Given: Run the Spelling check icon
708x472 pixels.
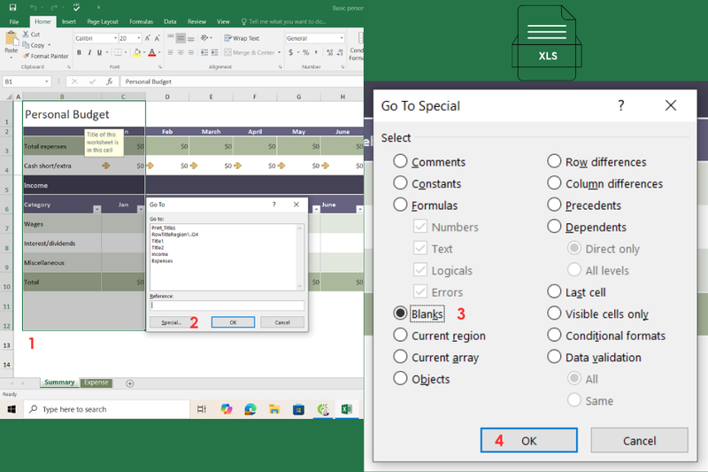Looking at the screenshot, I should tap(76, 7).
